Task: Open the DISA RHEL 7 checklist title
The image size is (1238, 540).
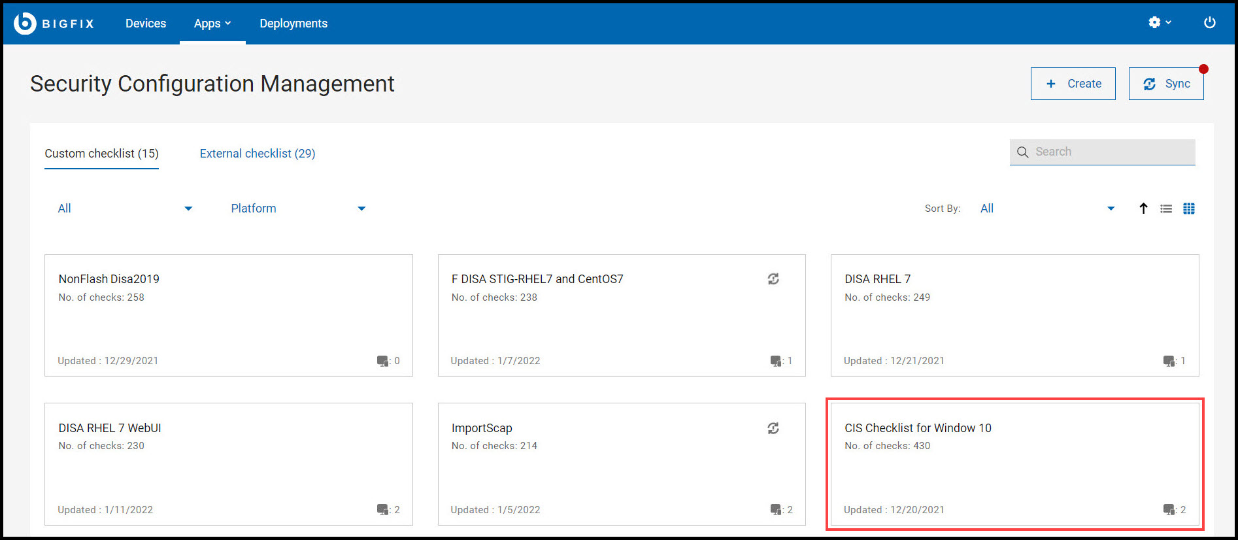Action: coord(877,279)
